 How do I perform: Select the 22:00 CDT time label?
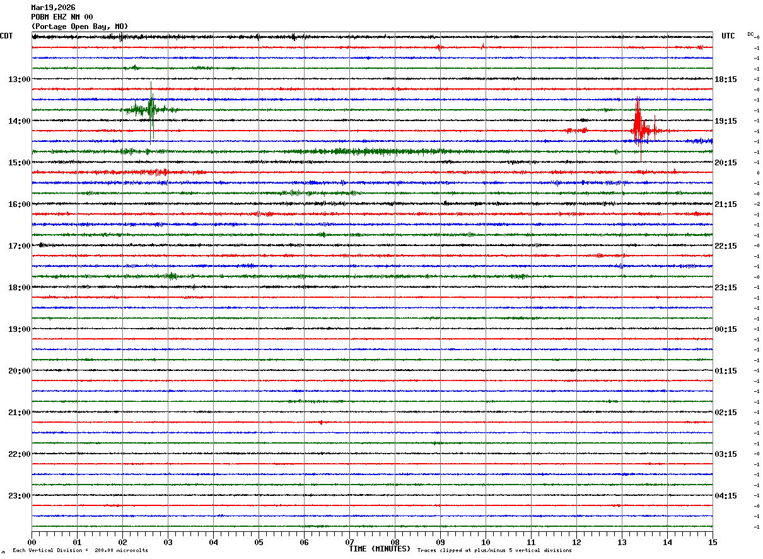tap(19, 454)
